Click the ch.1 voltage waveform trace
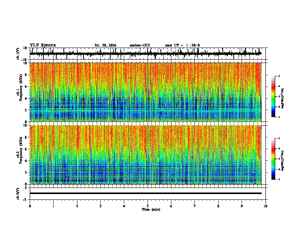This screenshot has height=231, width=299. 145,54
